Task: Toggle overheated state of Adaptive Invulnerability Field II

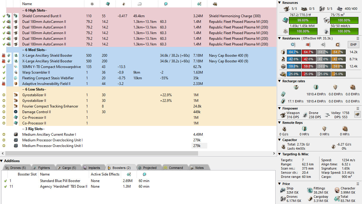Action: tap(4, 84)
